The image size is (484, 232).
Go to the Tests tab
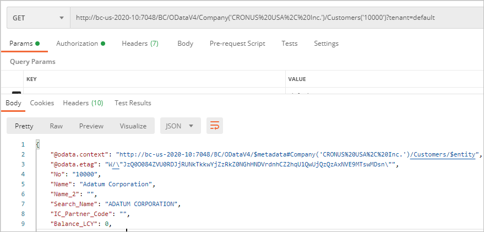[290, 44]
